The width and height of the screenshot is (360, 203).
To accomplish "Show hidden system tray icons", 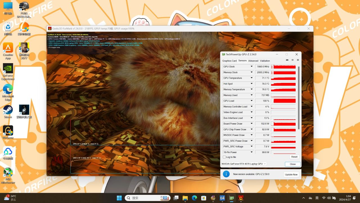I will tap(303, 198).
